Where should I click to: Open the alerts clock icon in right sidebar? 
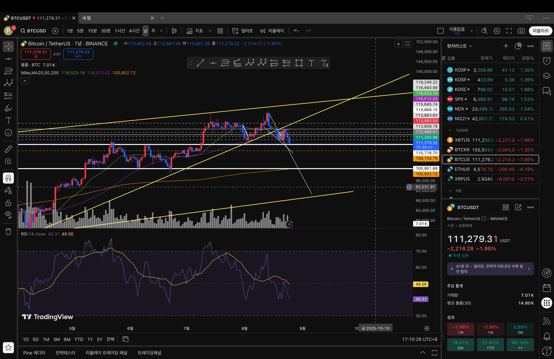point(547,61)
